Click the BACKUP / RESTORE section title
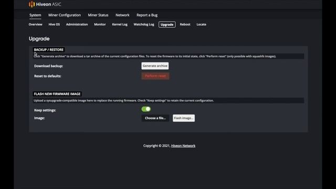 tap(49, 50)
